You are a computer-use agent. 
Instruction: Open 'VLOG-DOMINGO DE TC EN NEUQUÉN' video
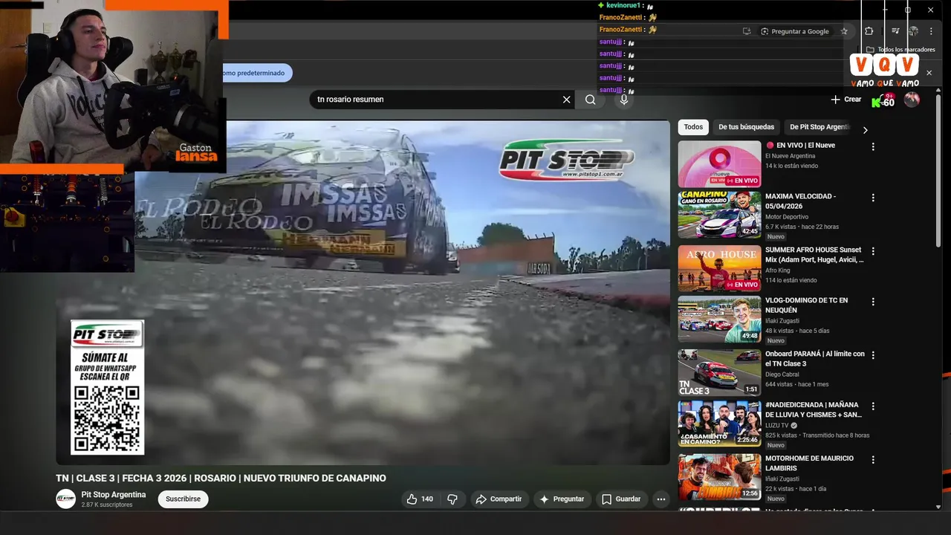pos(719,320)
